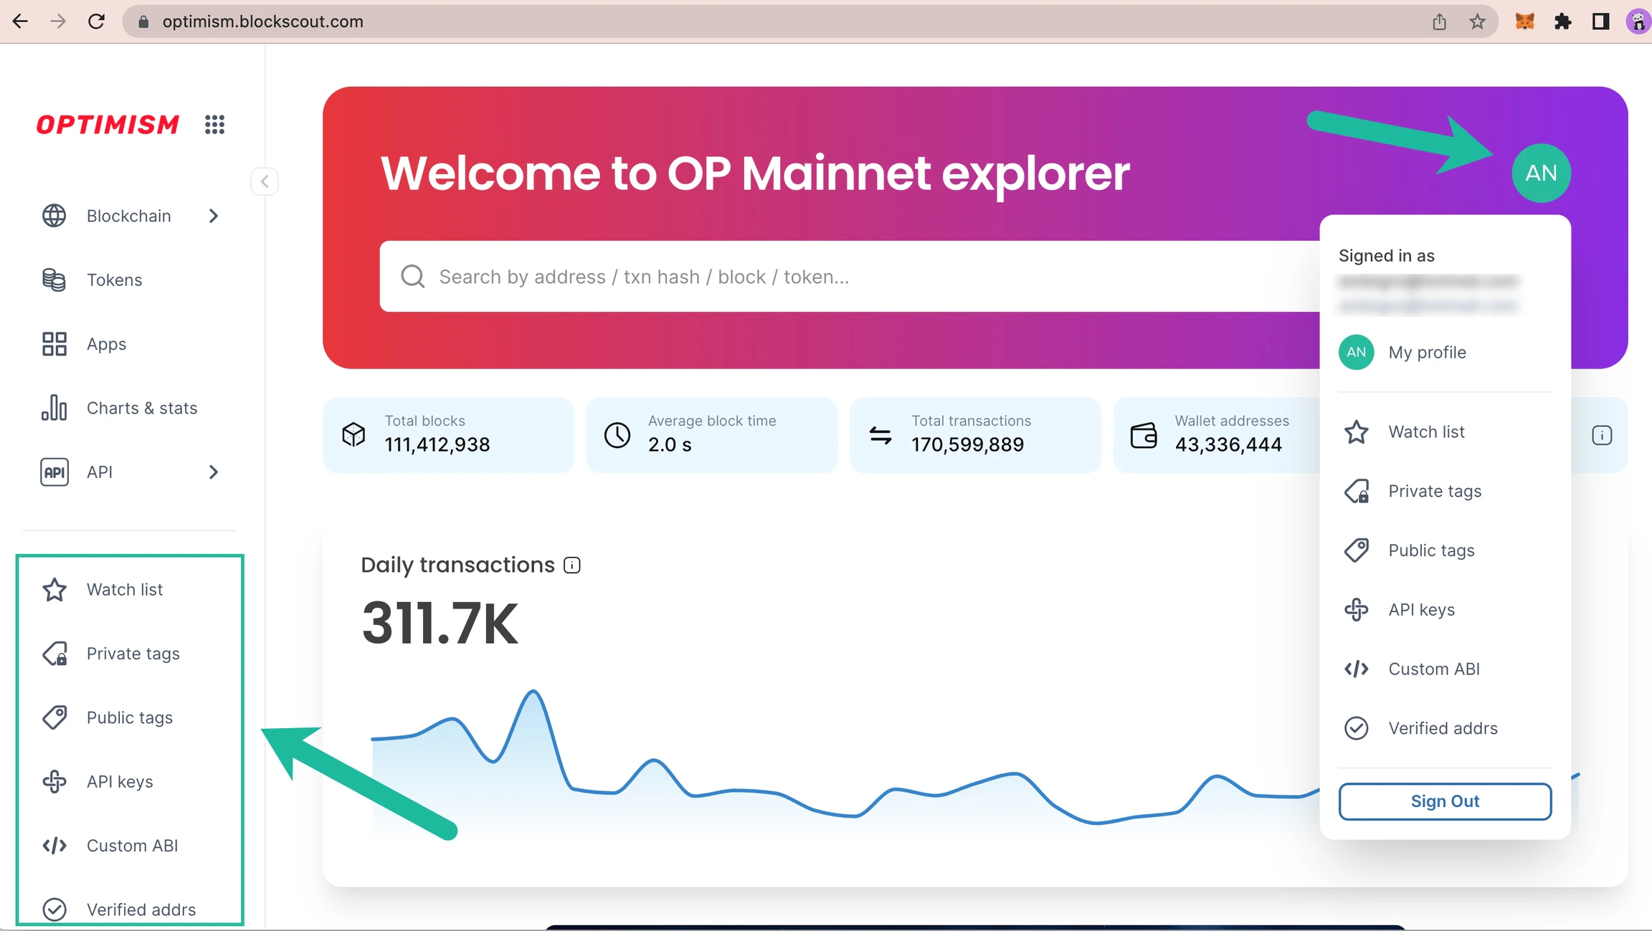
Task: Open Custom ABI from the left sidebar
Action: [132, 846]
